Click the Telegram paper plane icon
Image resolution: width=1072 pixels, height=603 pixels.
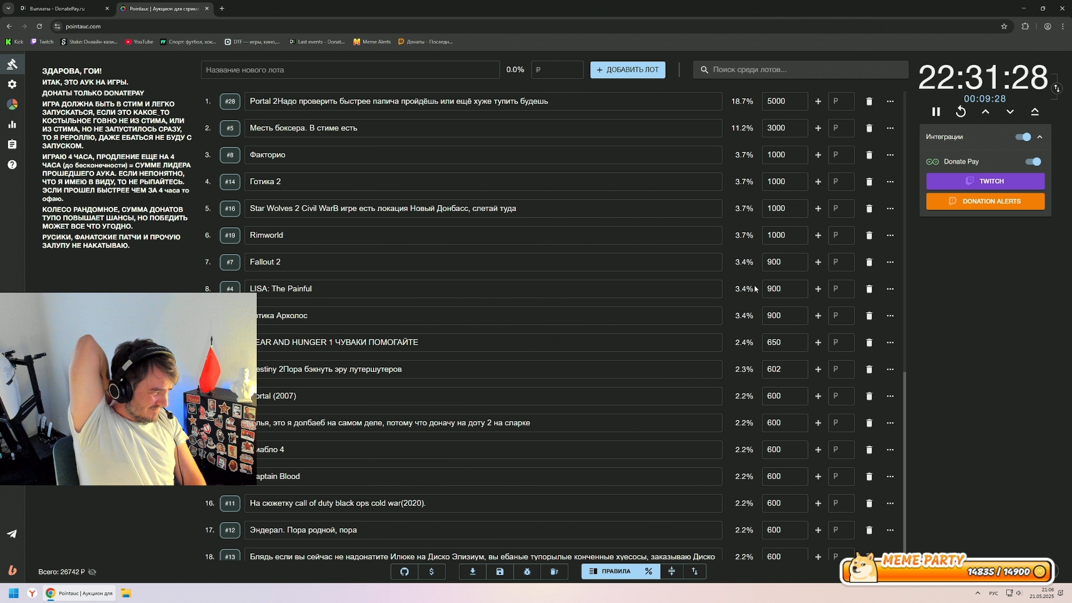(12, 534)
